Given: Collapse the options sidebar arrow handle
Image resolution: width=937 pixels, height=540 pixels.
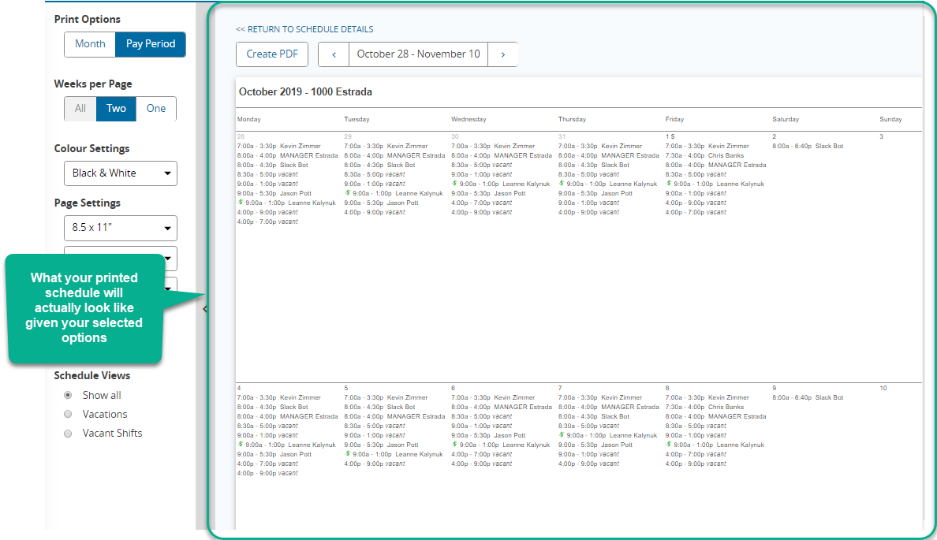Looking at the screenshot, I should [x=205, y=309].
